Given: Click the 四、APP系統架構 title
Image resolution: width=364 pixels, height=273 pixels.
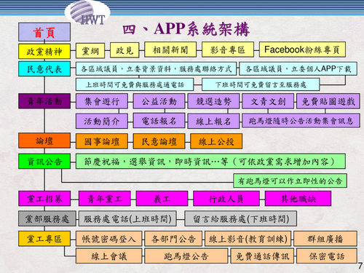Looking at the screenshot, I should click(x=186, y=29).
